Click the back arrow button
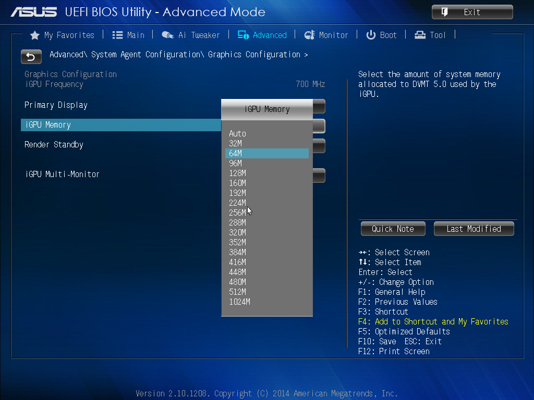Viewport: 534px width, 400px height. point(31,57)
